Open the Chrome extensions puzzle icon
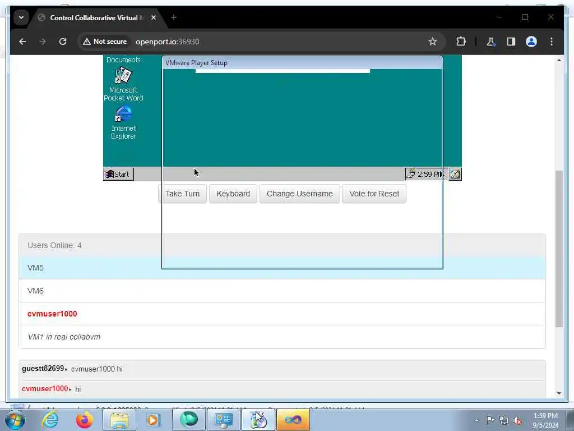 pyautogui.click(x=461, y=42)
